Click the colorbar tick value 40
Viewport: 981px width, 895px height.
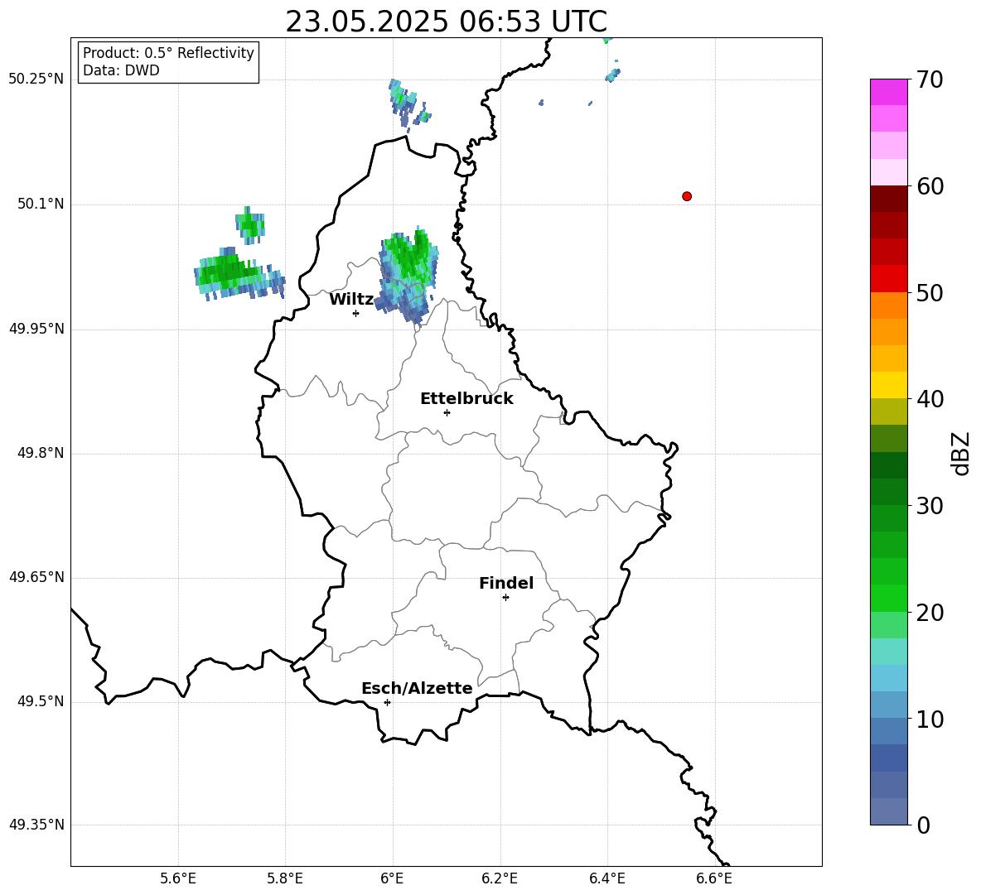tap(930, 399)
